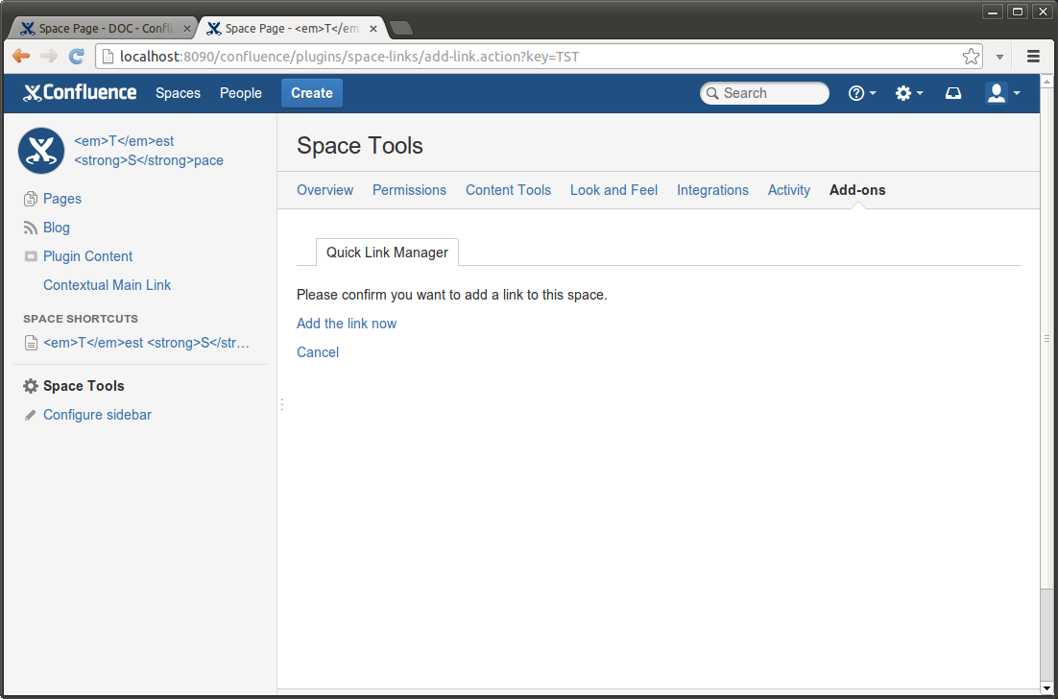The width and height of the screenshot is (1058, 699).
Task: Click the pencil icon beside Configure sidebar
Action: [31, 415]
